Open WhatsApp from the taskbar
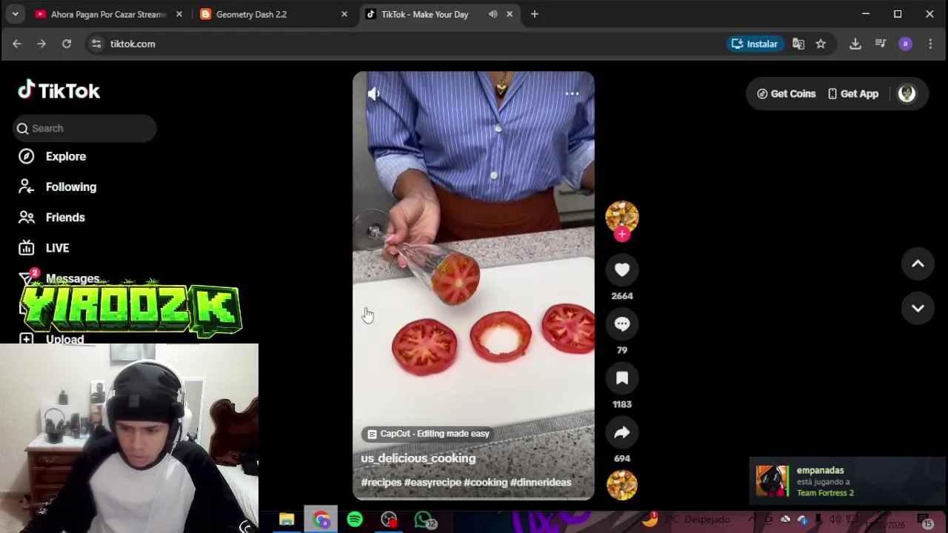This screenshot has height=533, width=948. click(424, 520)
